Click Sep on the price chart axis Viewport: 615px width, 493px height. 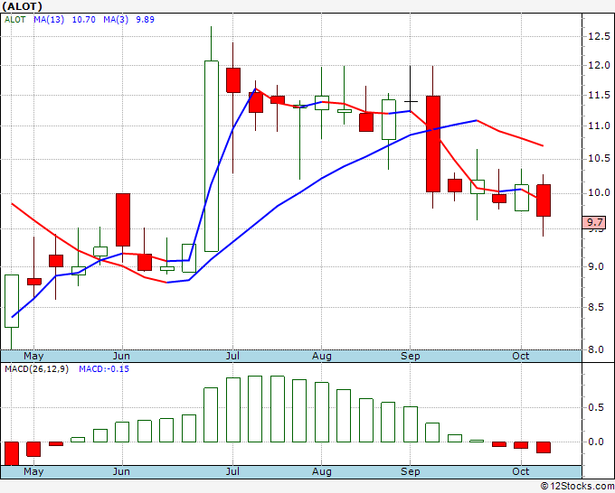(411, 356)
